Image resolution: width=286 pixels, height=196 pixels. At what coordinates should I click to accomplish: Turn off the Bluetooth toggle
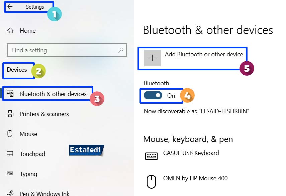point(153,96)
